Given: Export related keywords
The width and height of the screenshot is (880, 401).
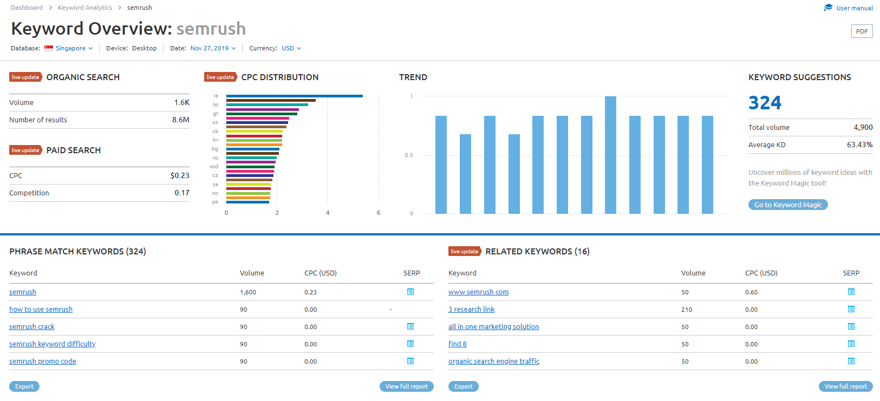Looking at the screenshot, I should tap(464, 386).
